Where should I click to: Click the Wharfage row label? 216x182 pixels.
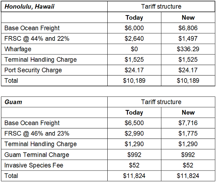coord(18,49)
